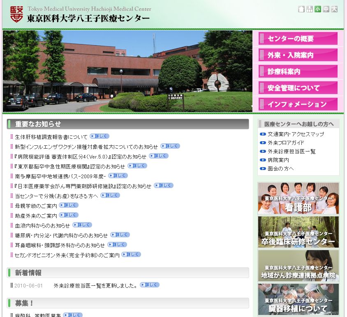Image resolution: width=347 pixels, height=317 pixels.
Task: Click 詳しく for 東京都脳卒中急性期医療機関 notice
Action: [x=137, y=165]
